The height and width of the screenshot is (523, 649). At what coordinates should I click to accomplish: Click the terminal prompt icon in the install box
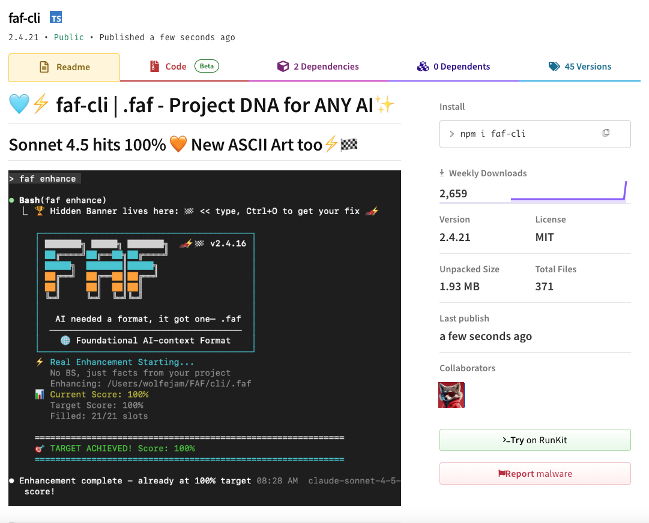click(x=451, y=134)
